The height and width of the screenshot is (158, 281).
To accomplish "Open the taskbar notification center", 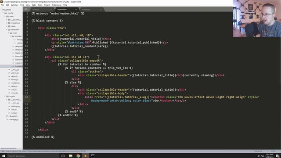I will [277, 156].
